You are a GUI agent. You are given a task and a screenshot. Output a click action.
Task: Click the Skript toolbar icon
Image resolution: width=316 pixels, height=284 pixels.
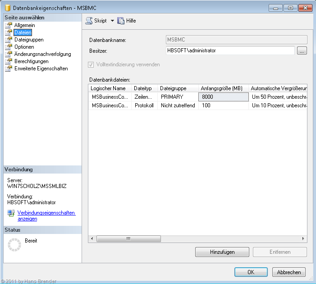click(89, 21)
